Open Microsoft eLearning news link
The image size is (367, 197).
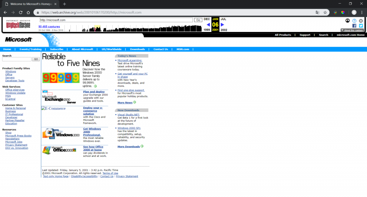point(130,60)
